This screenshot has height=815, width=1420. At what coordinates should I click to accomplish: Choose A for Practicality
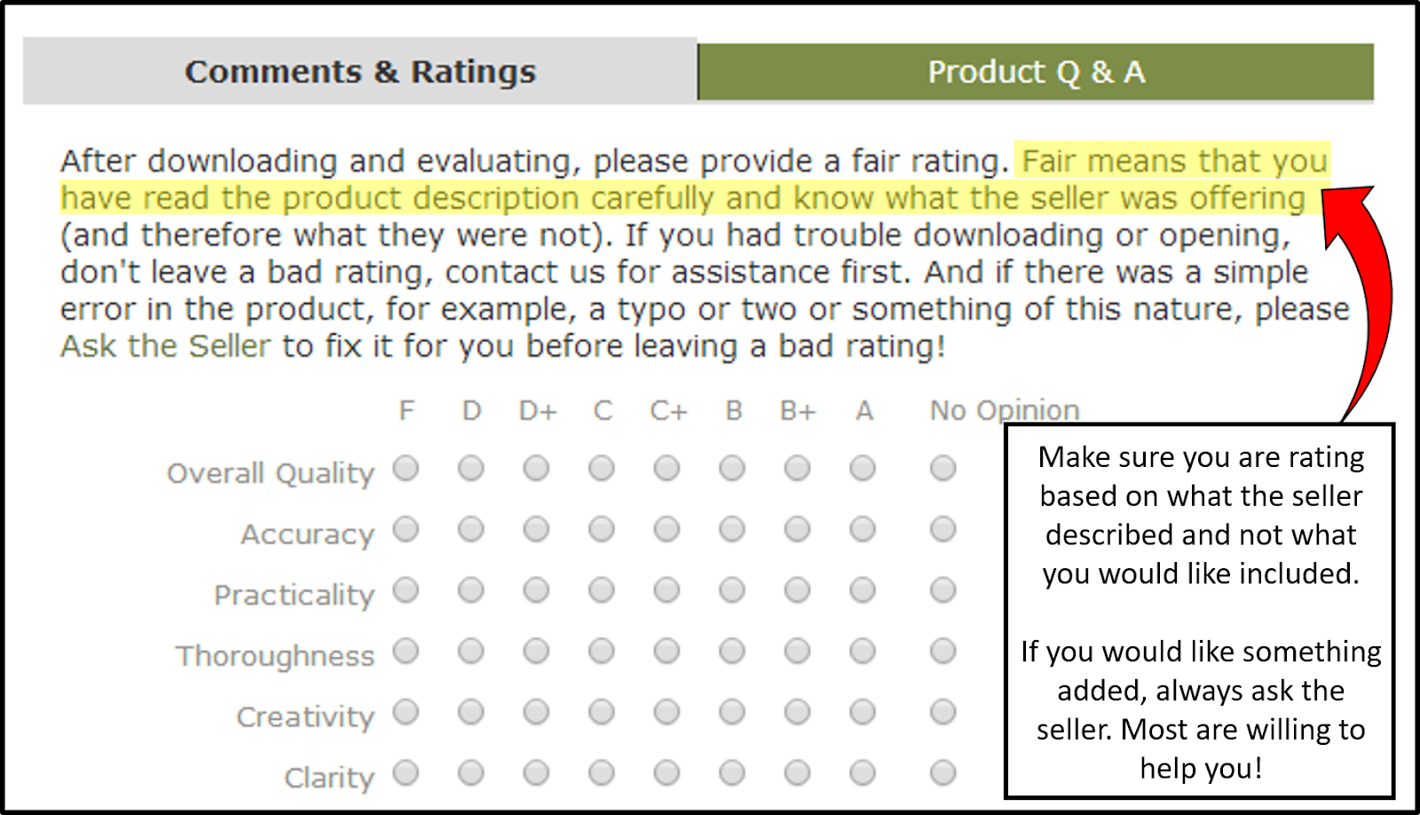tap(863, 590)
